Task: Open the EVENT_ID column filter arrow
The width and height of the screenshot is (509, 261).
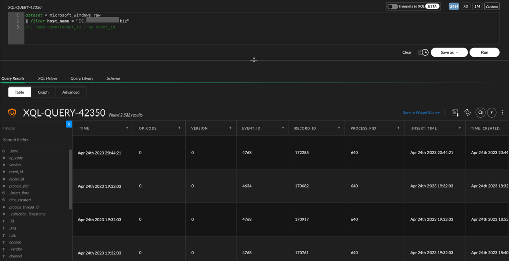Action: pos(283,128)
